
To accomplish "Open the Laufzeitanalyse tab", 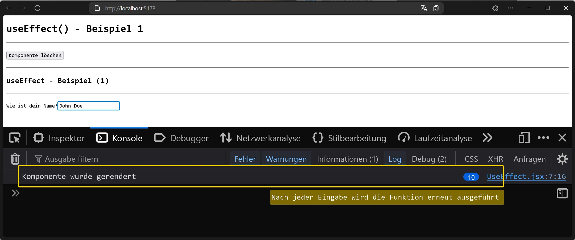I will click(435, 138).
